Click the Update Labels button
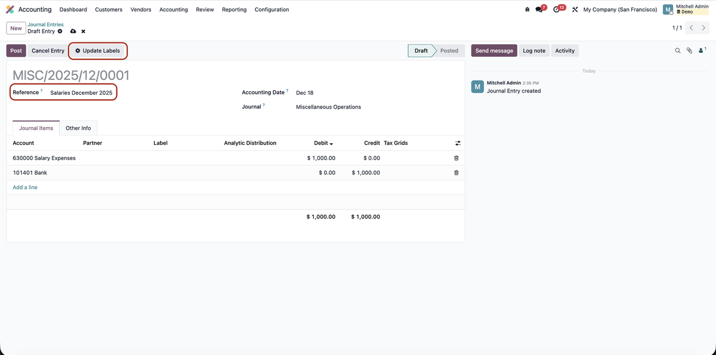 point(97,50)
